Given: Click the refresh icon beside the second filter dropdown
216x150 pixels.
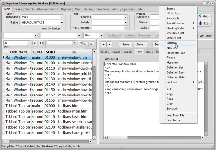Looking at the screenshot, I should (x=80, y=43).
